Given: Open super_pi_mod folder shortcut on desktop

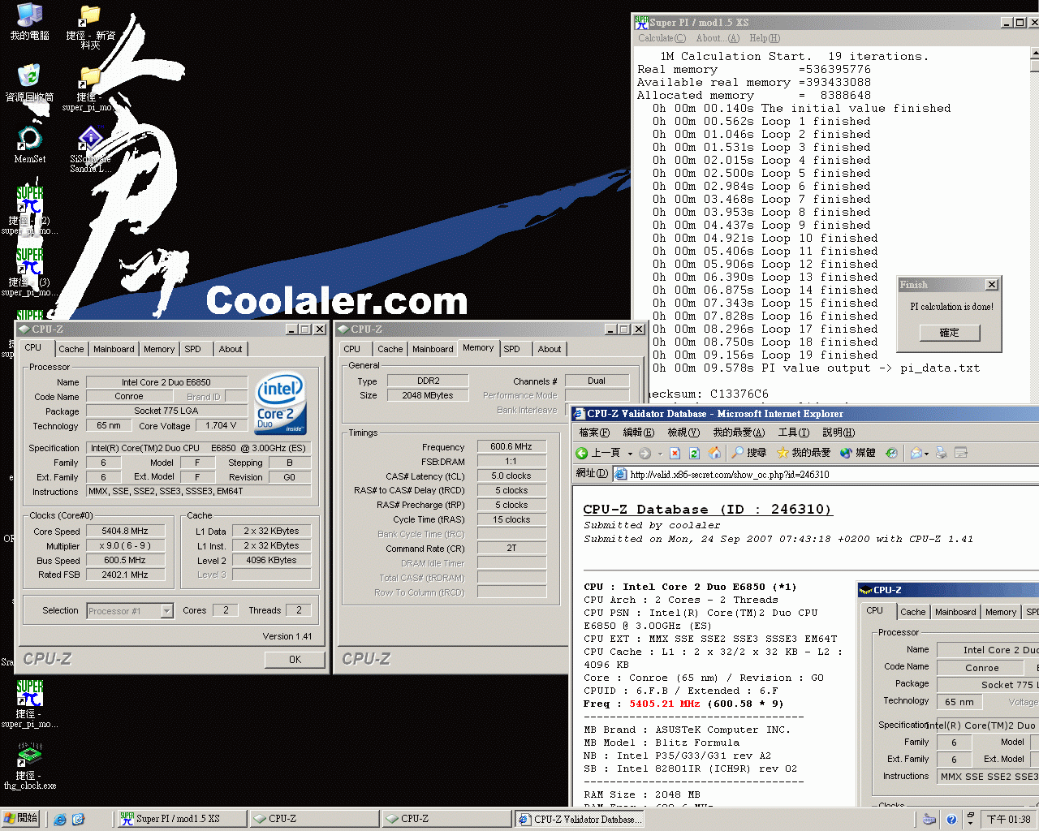Looking at the screenshot, I should [x=90, y=89].
